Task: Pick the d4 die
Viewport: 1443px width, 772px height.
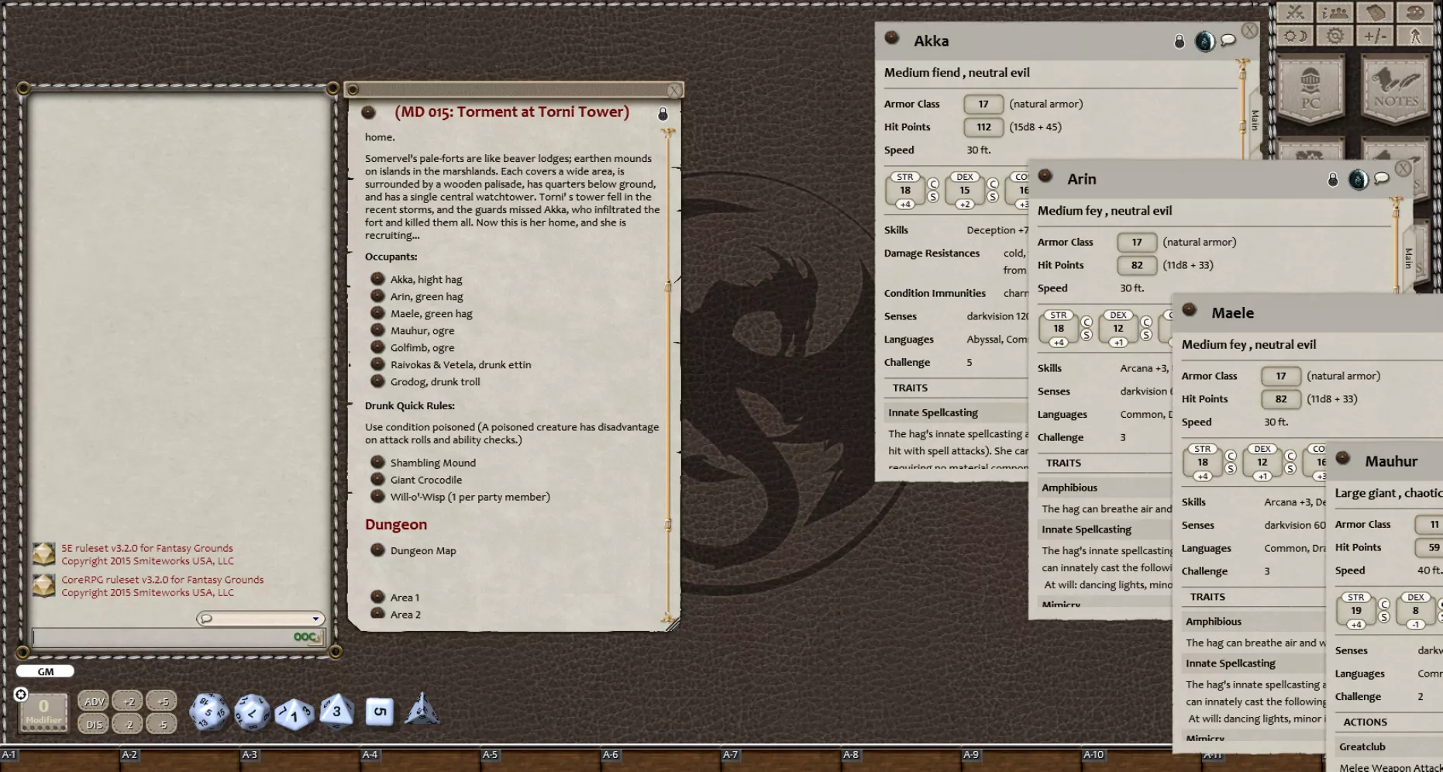Action: pyautogui.click(x=422, y=709)
